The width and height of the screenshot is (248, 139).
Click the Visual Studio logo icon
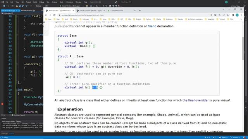[3, 2]
